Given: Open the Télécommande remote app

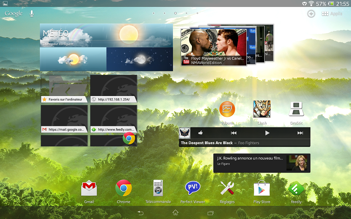Looking at the screenshot, I should 158,188.
